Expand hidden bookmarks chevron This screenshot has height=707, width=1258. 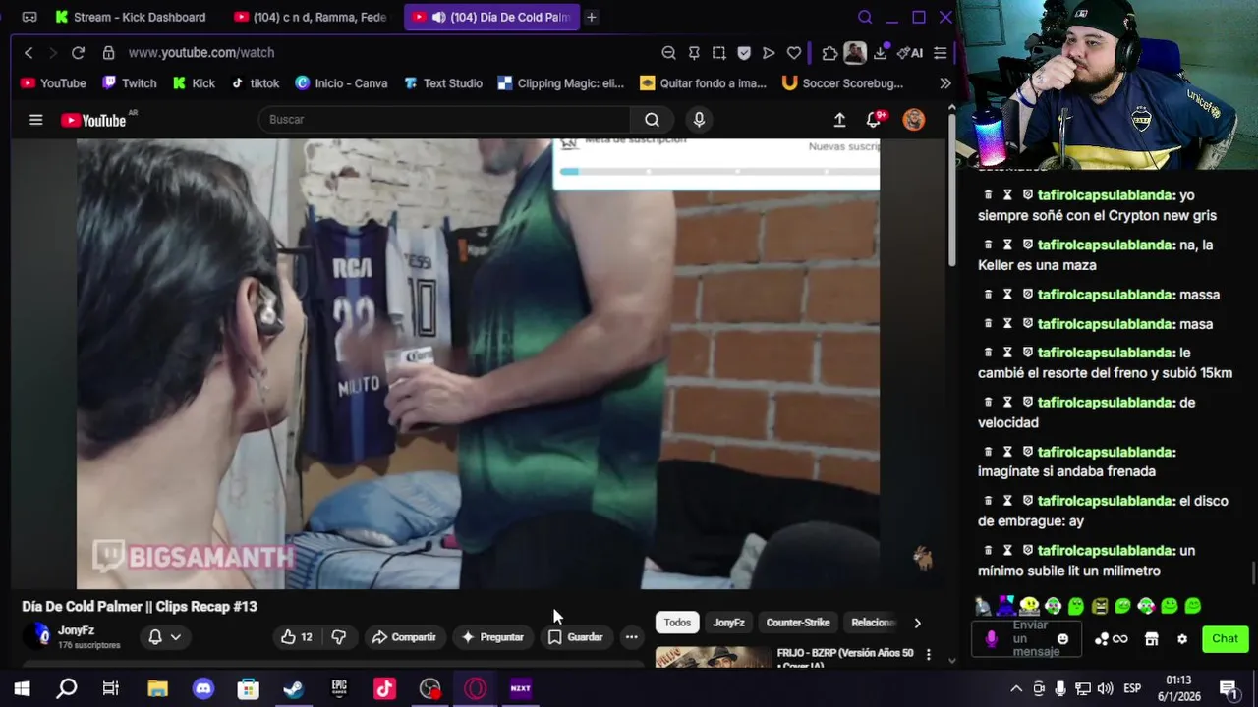(945, 83)
